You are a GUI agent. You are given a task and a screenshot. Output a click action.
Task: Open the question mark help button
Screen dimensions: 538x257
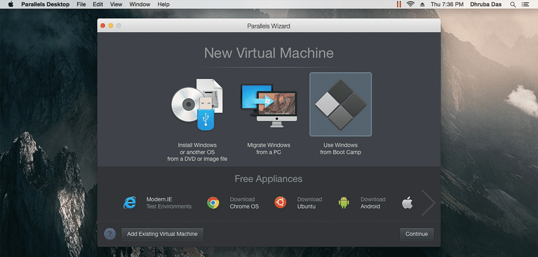pos(110,234)
